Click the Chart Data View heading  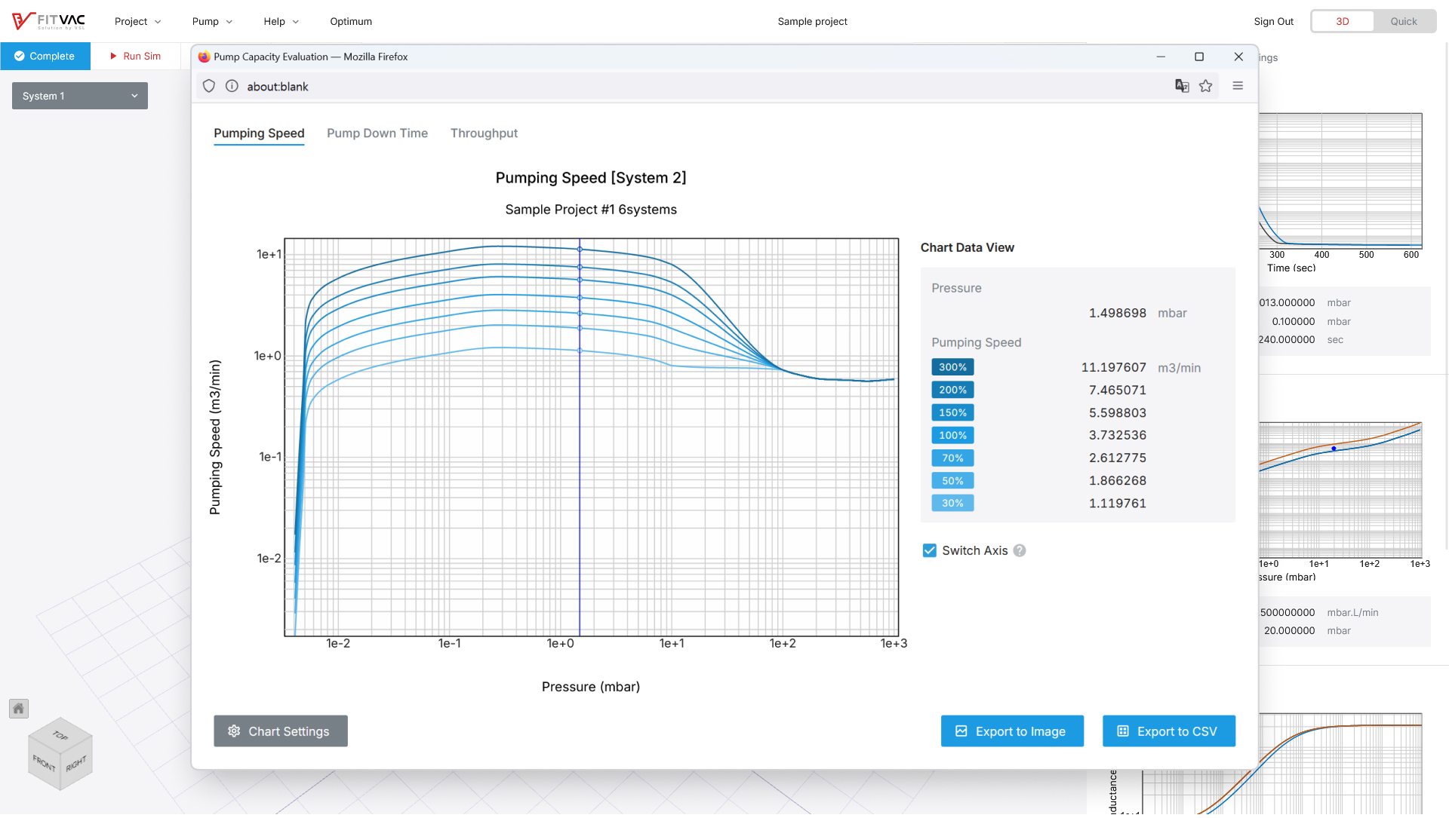[x=967, y=247]
